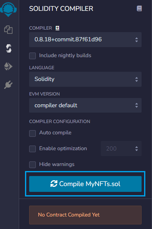Open the compiler documentation book icon
152x229 pixels.
(140, 8)
